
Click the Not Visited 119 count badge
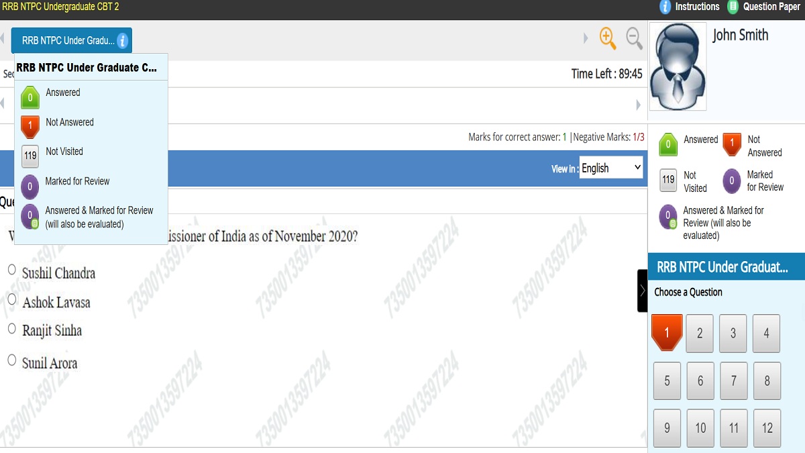668,180
